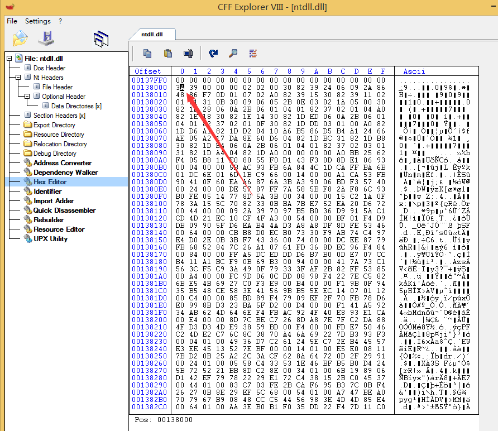
Task: Click offset row 00138200
Action: (x=149, y=320)
